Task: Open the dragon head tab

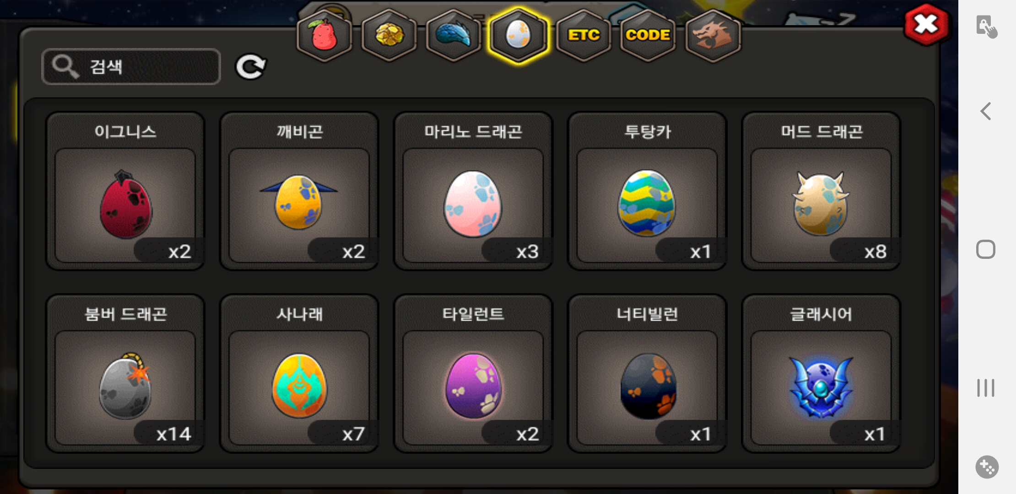Action: (x=713, y=36)
